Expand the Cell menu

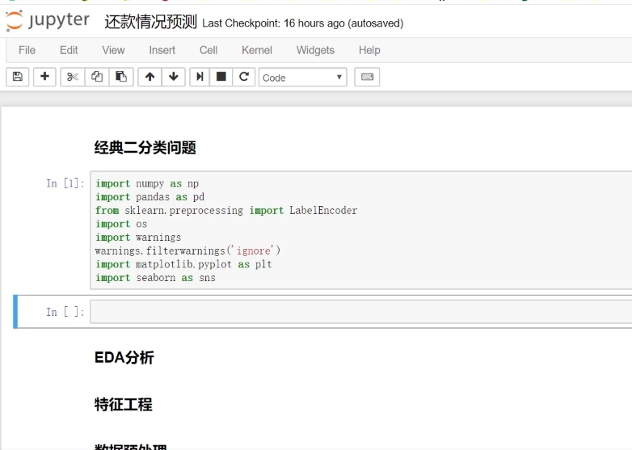209,50
